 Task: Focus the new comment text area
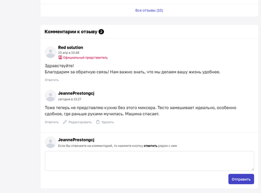click(149, 161)
